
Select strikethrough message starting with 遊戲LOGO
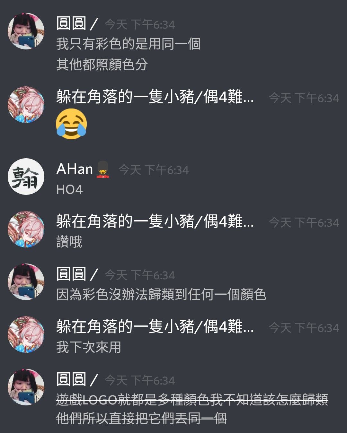tap(192, 409)
